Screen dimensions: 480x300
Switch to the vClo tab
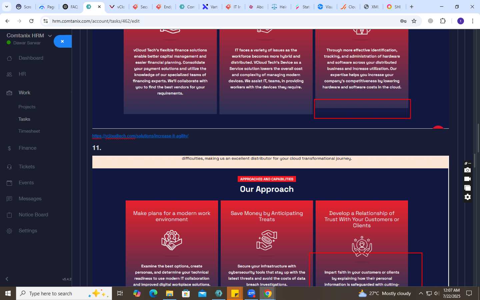click(117, 7)
